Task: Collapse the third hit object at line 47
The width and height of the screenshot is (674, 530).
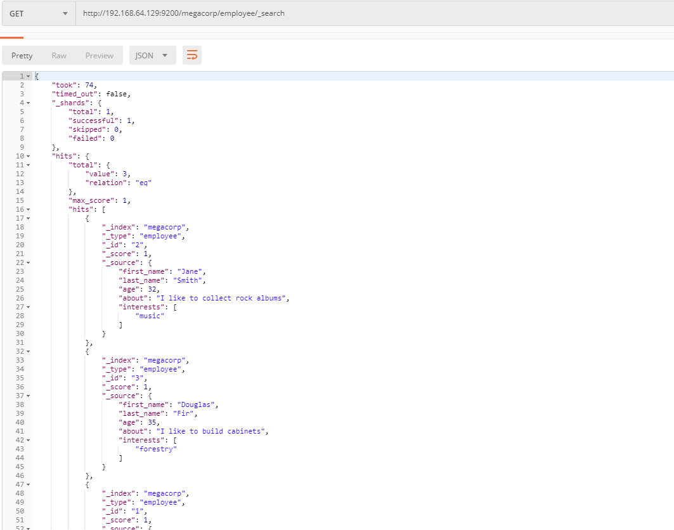Action: point(29,485)
